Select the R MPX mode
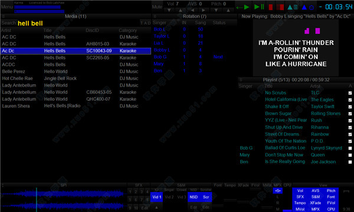The width and height of the screenshot is (354, 212). coord(278,203)
